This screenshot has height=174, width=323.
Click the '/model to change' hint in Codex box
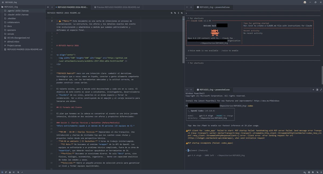(x=225, y=115)
